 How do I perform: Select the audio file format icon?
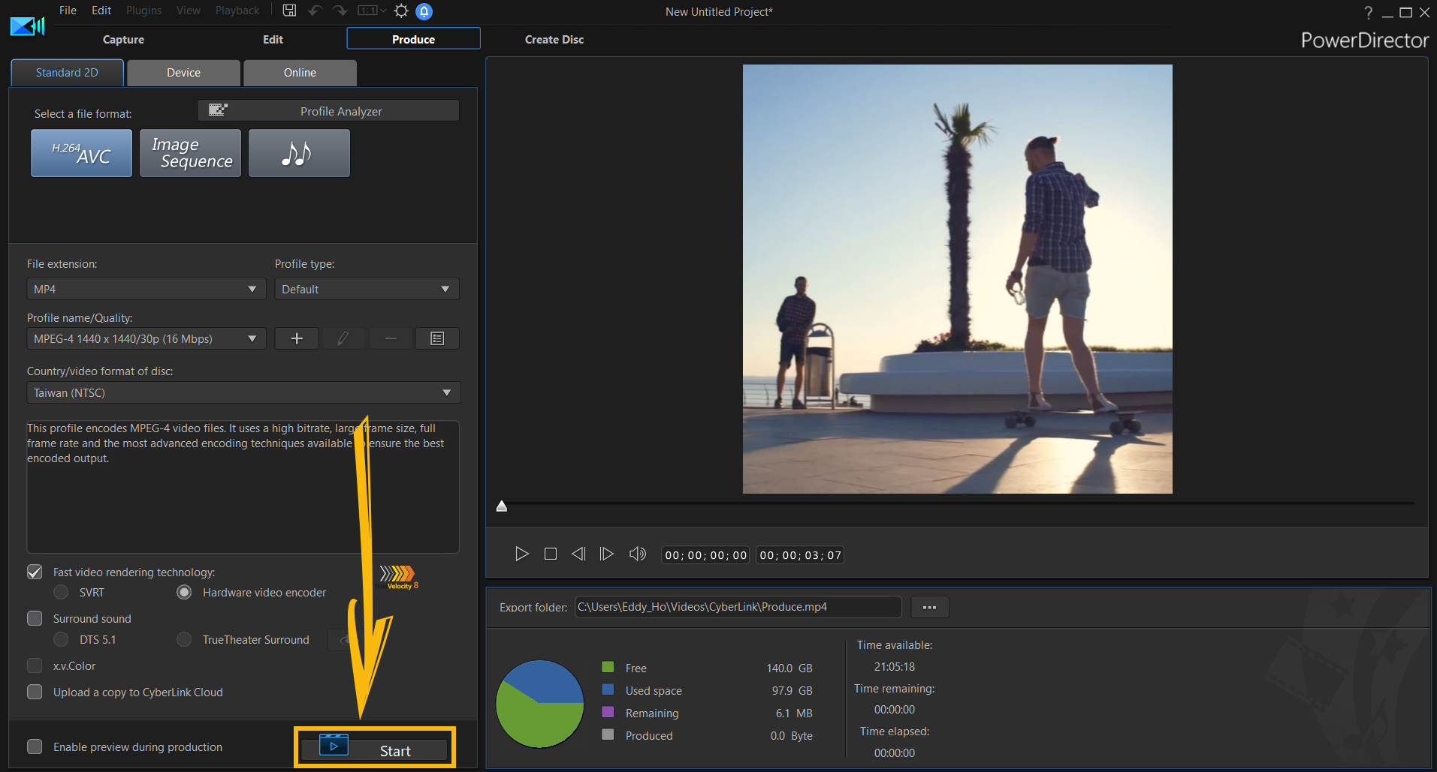[299, 153]
